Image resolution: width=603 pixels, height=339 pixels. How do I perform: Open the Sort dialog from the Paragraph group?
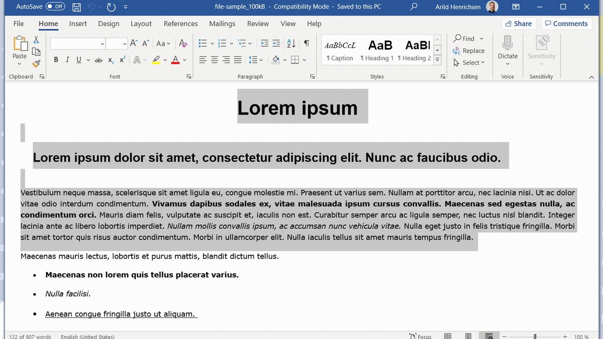pos(291,43)
